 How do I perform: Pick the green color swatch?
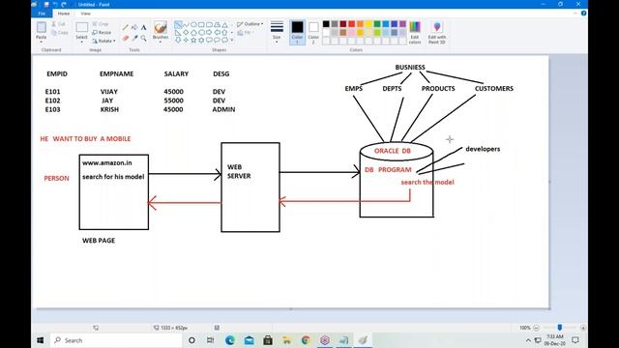(x=377, y=24)
